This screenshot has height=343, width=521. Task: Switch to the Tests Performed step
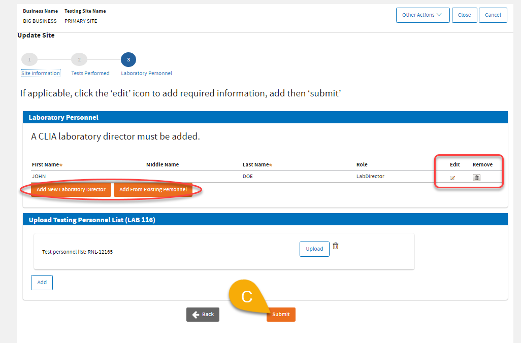click(x=90, y=73)
